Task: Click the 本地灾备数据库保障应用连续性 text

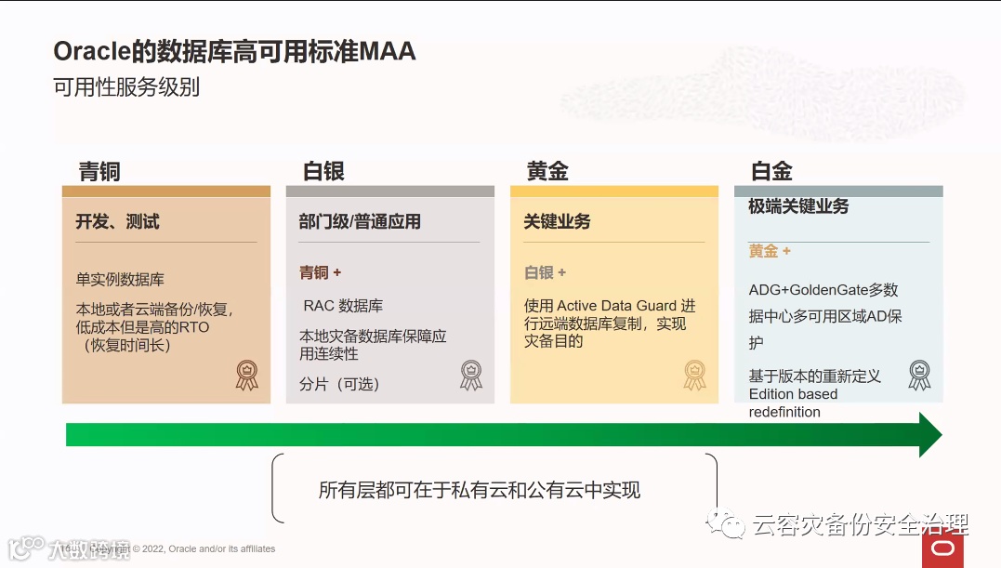Action: (373, 345)
